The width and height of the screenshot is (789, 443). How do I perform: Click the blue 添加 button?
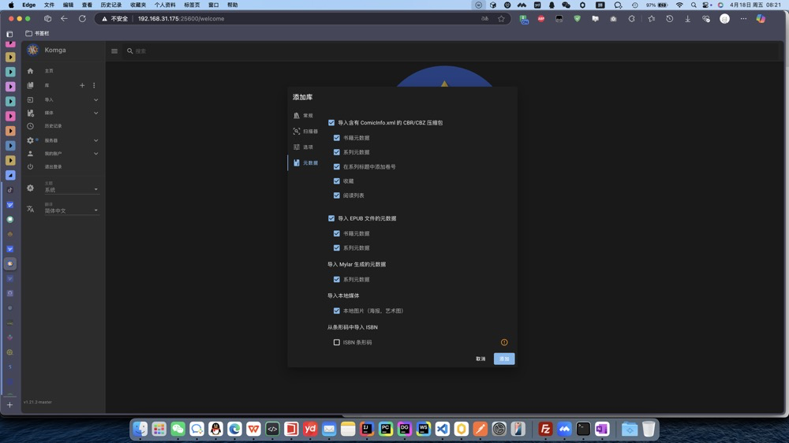[x=504, y=359]
